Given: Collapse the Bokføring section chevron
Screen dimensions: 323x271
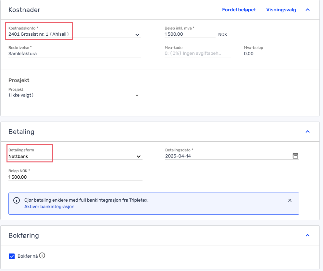Looking at the screenshot, I should coord(307,235).
